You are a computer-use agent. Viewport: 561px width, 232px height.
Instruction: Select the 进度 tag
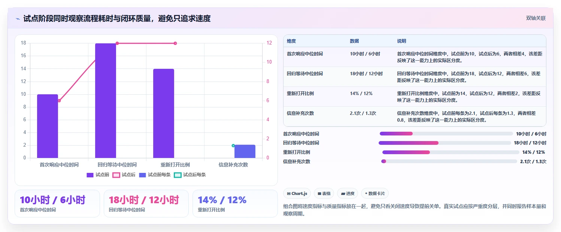click(348, 193)
